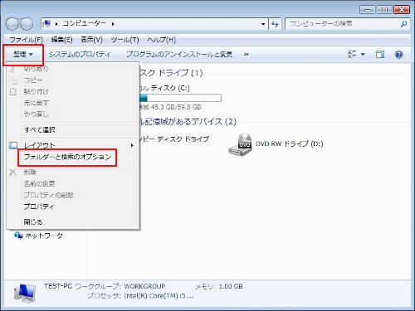Open the ファイル(F) menu
This screenshot has width=415, height=311.
(27, 40)
